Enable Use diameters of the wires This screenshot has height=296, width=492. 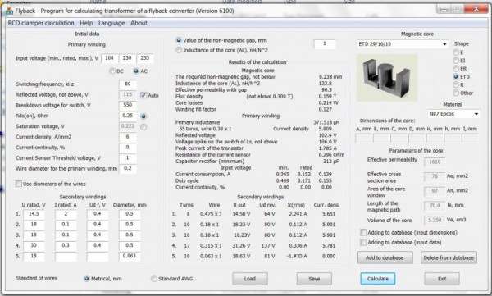pos(19,184)
